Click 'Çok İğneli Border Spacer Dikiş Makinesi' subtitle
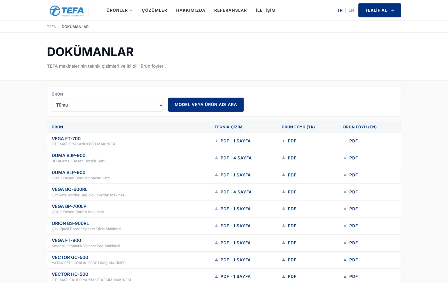The width and height of the screenshot is (448, 283). click(x=87, y=229)
